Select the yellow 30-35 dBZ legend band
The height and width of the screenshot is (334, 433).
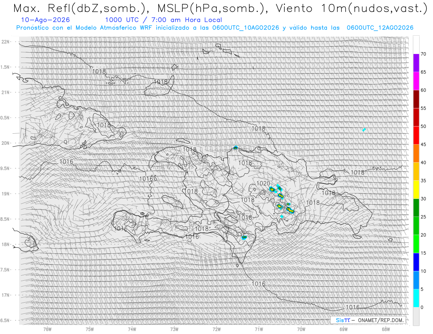click(416, 190)
